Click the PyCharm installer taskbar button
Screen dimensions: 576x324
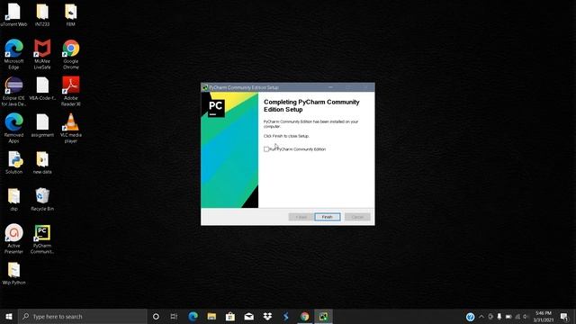click(323, 316)
